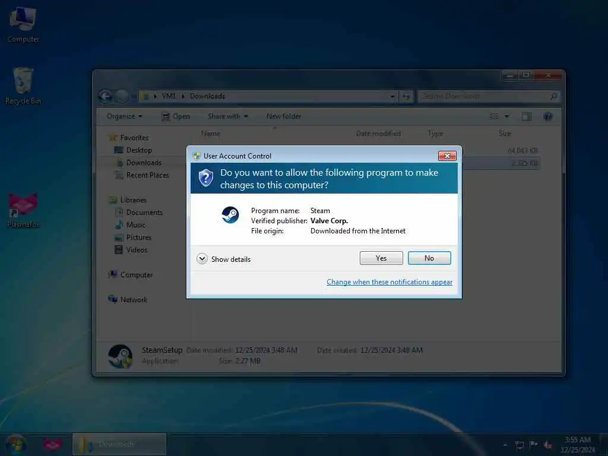Sort by Date modified column header

coord(378,134)
